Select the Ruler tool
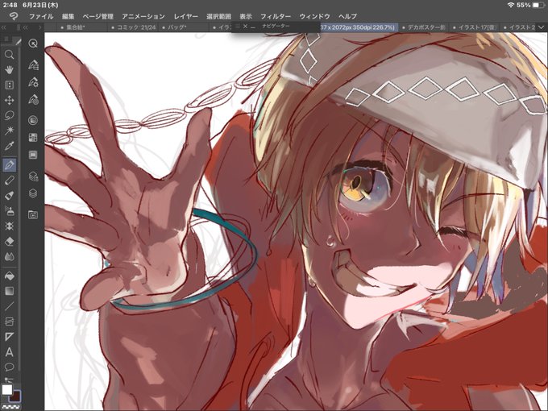 coord(9,337)
